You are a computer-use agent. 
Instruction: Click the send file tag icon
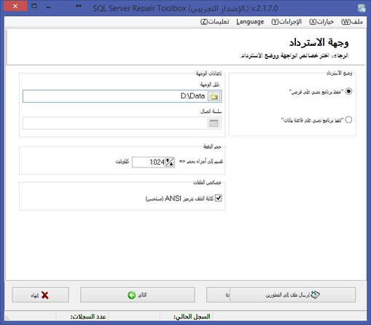click(x=316, y=294)
